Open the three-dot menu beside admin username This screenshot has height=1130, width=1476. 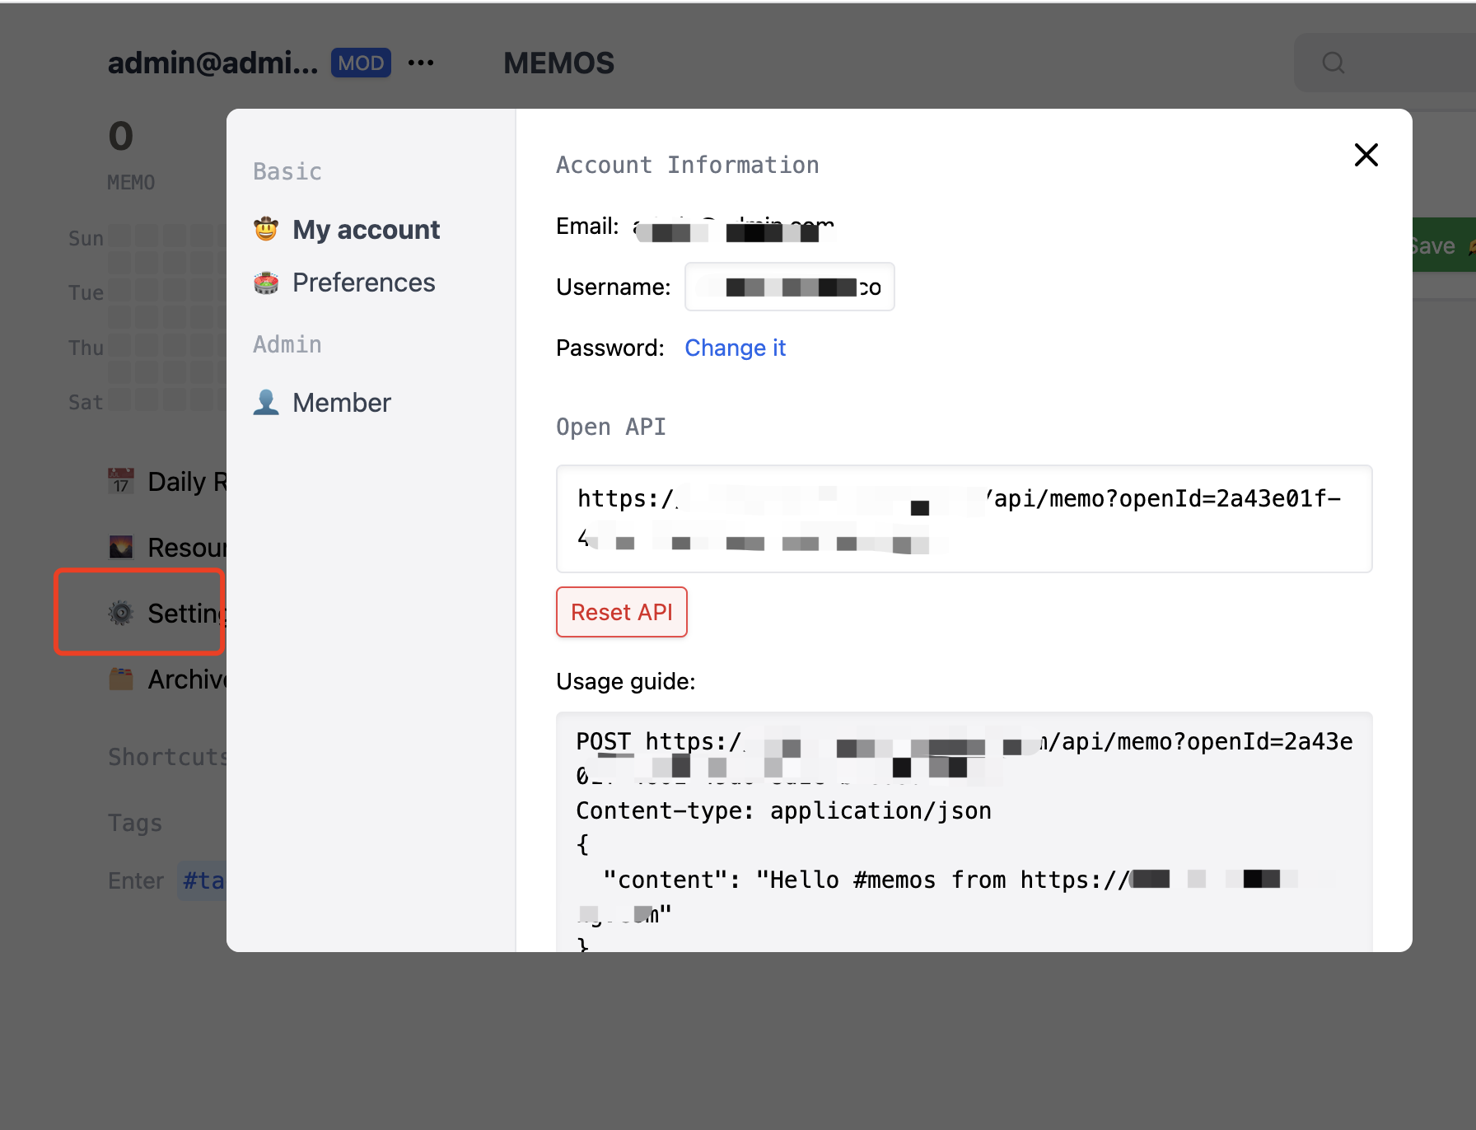(x=421, y=63)
